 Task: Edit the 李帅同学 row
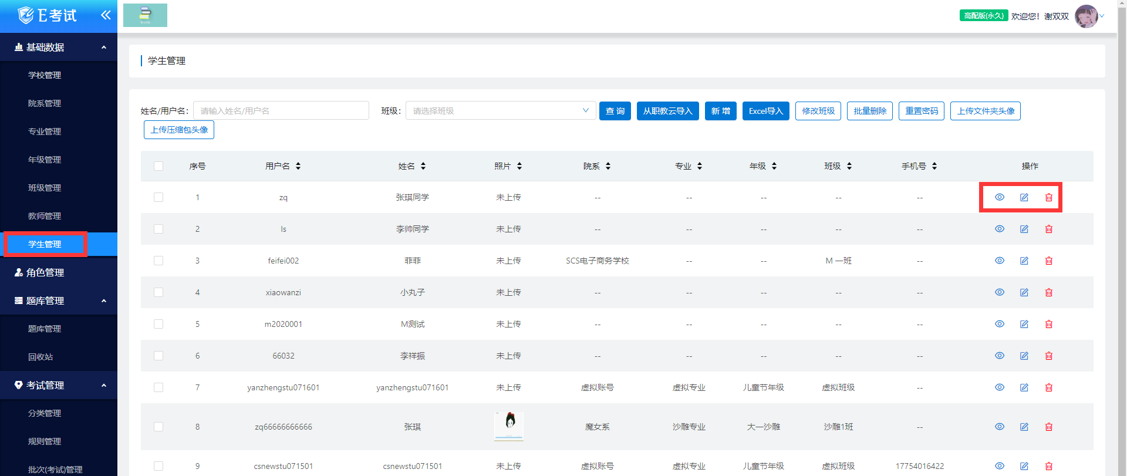[1024, 229]
